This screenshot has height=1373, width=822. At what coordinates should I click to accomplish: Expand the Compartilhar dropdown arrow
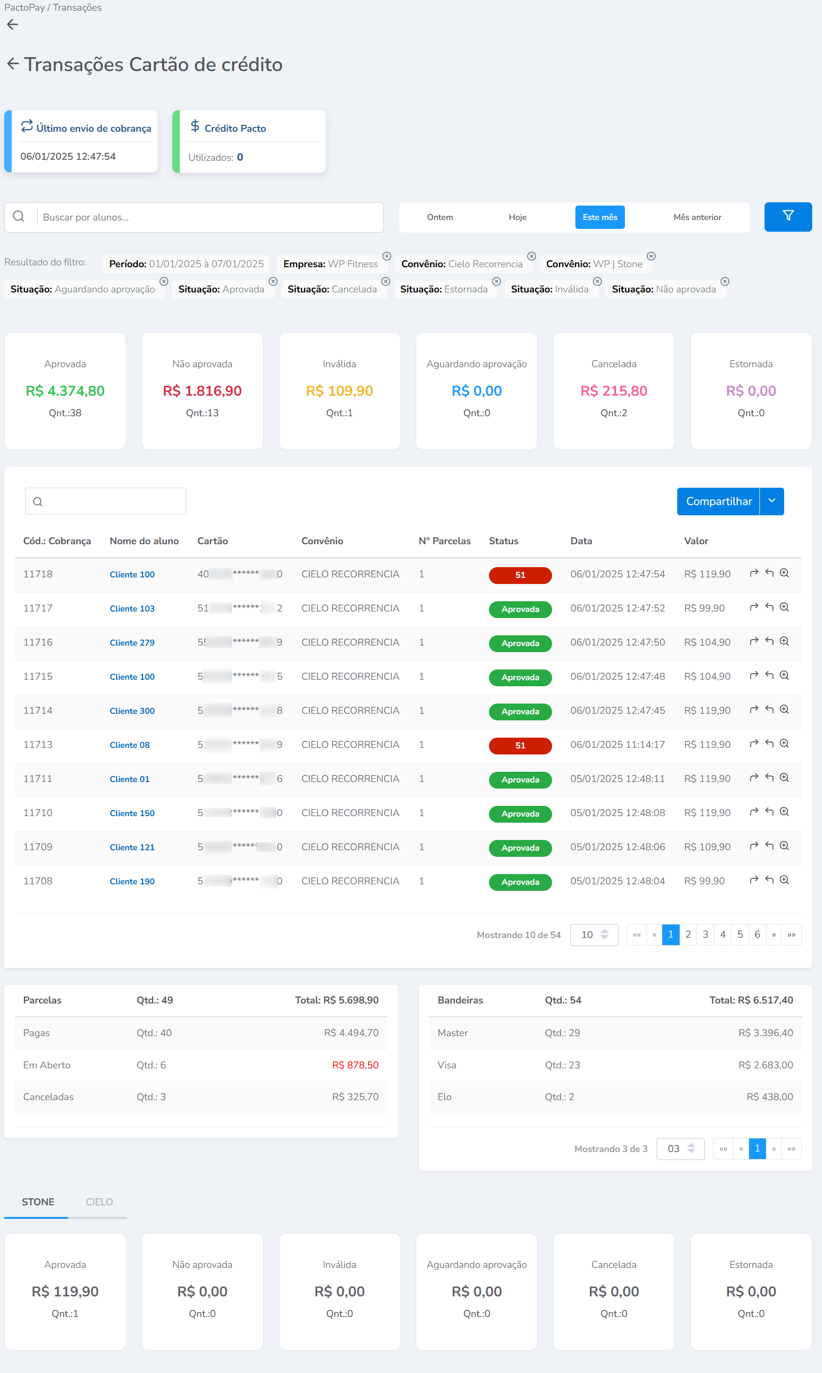[x=772, y=501]
